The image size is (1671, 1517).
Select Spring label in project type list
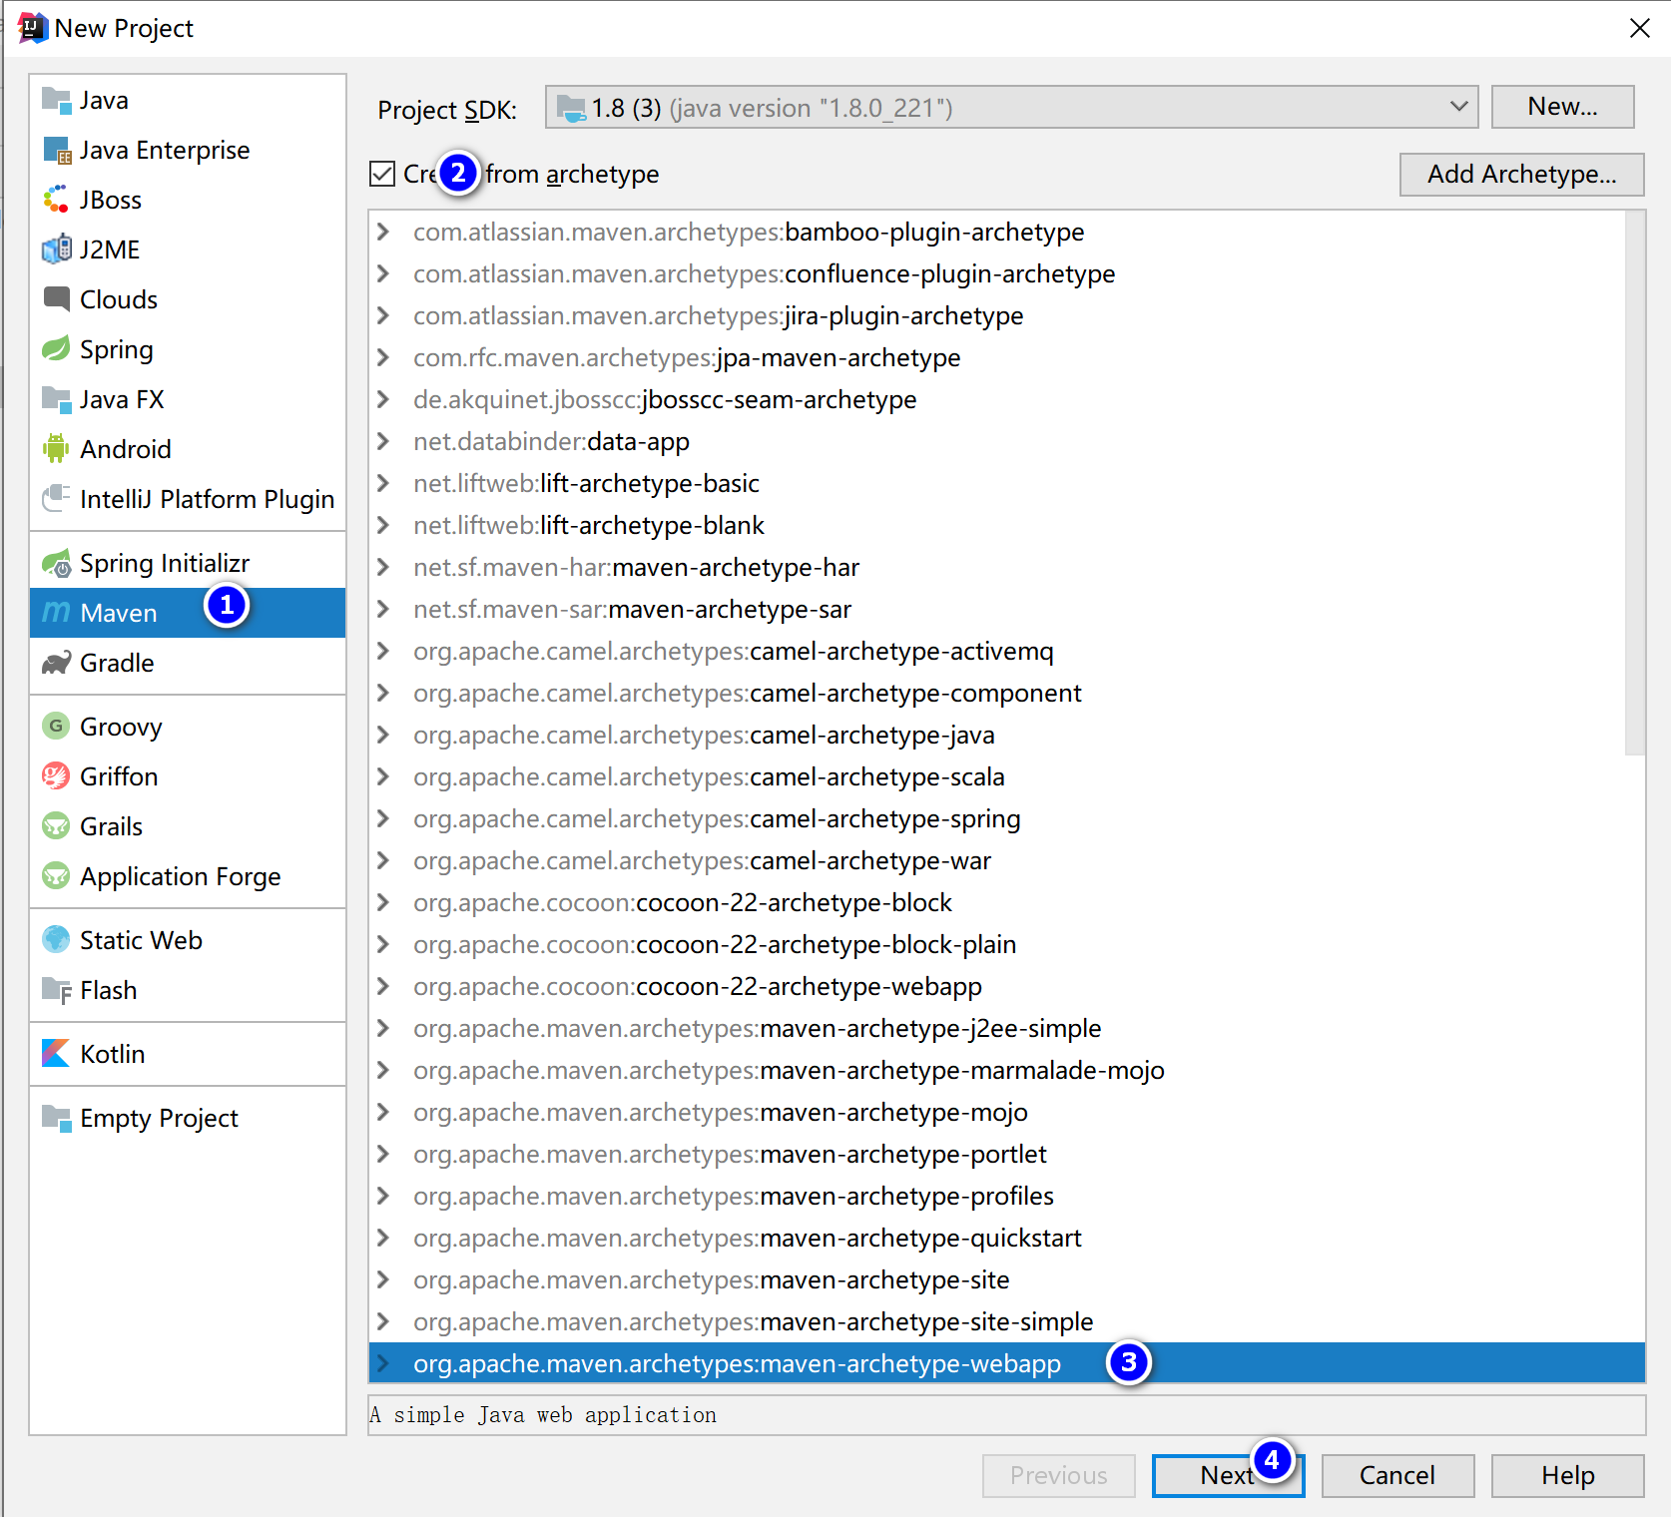click(116, 350)
